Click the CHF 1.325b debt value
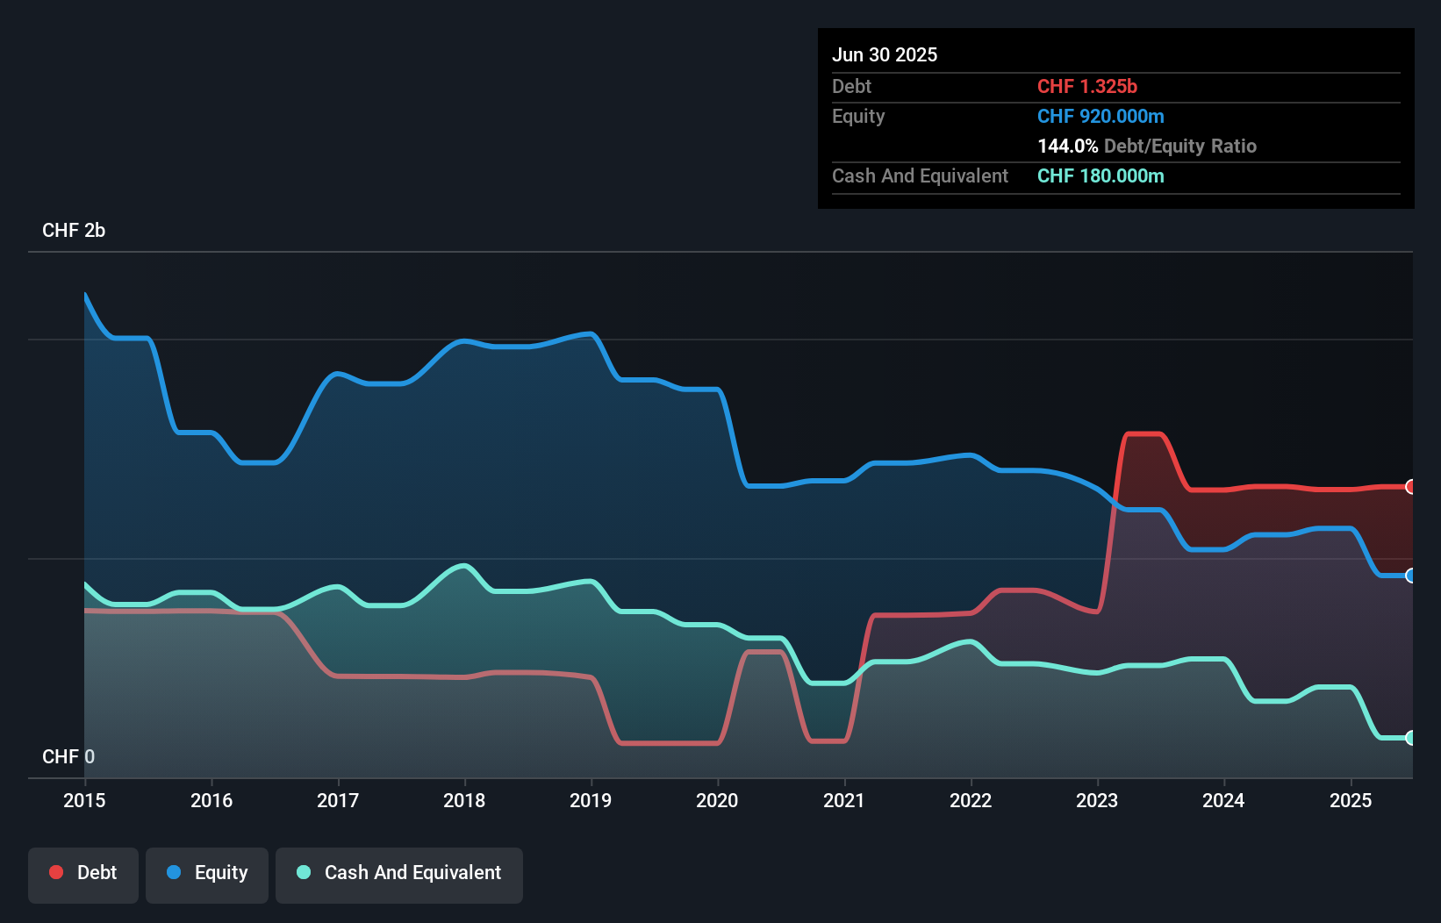 point(1087,87)
